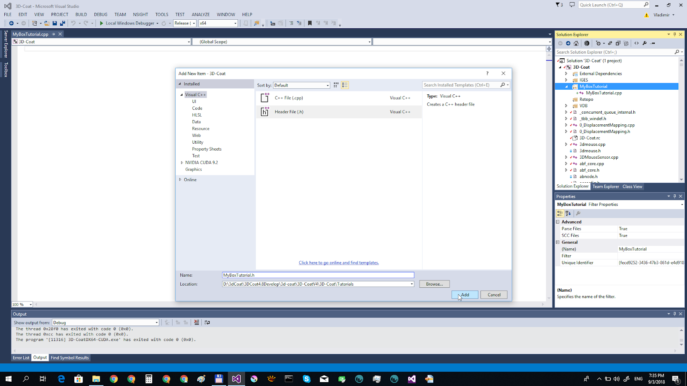This screenshot has width=687, height=386.
Task: Click Property Pages wrench in Properties panel
Action: [578, 213]
